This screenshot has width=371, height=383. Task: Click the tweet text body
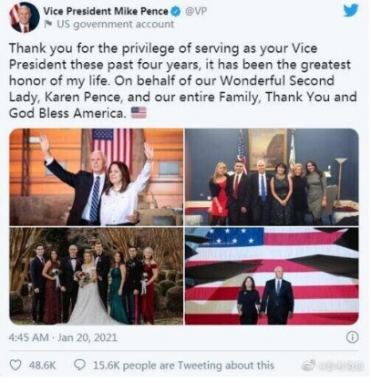pos(182,80)
